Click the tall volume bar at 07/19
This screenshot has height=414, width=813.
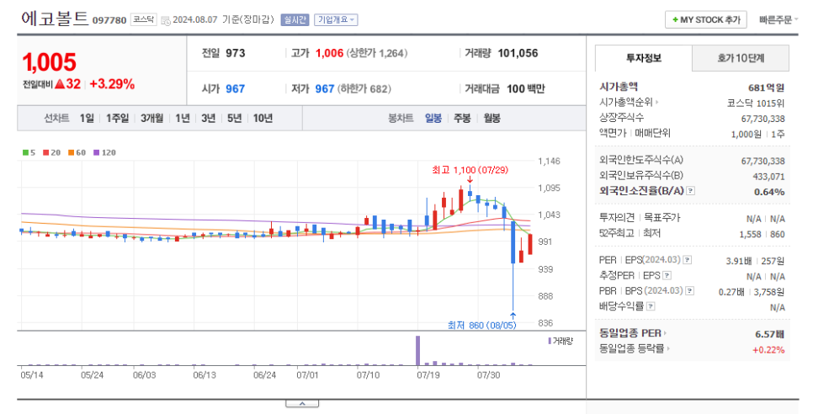(x=418, y=351)
